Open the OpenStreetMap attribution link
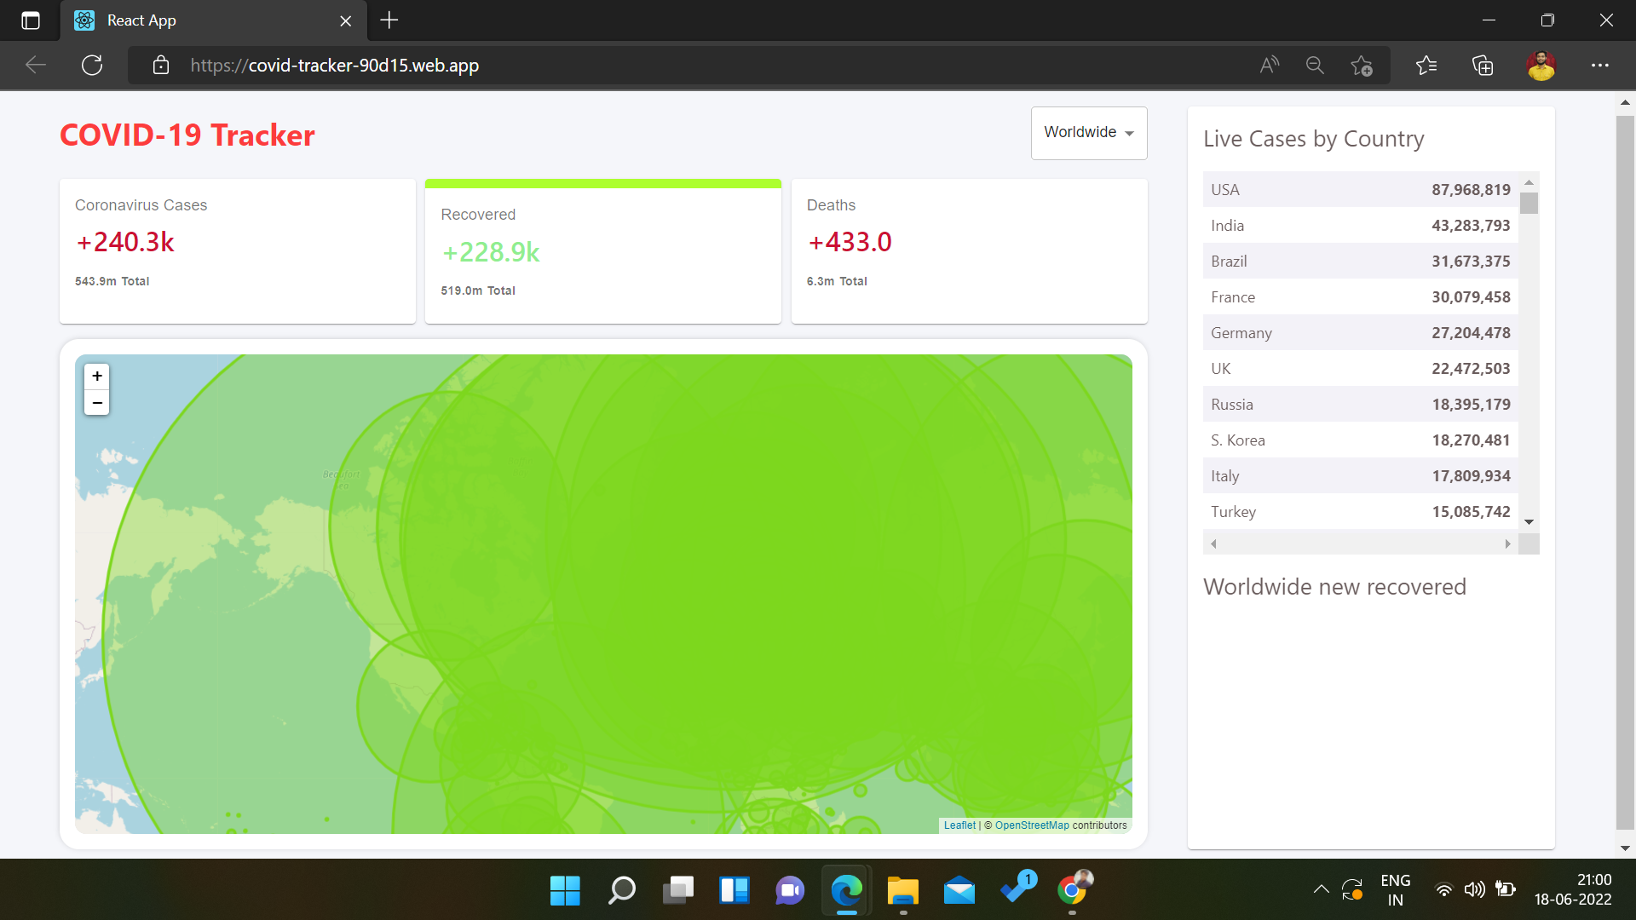The height and width of the screenshot is (920, 1636). [x=1032, y=825]
